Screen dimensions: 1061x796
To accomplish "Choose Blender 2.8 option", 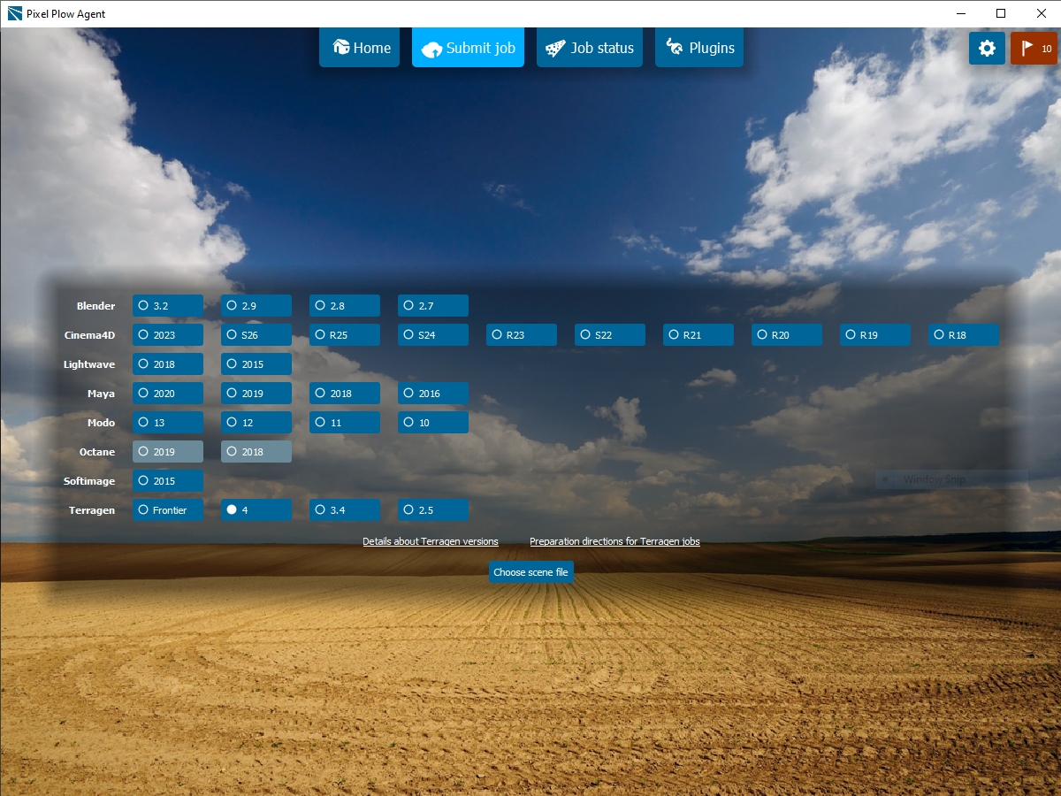I will click(345, 306).
